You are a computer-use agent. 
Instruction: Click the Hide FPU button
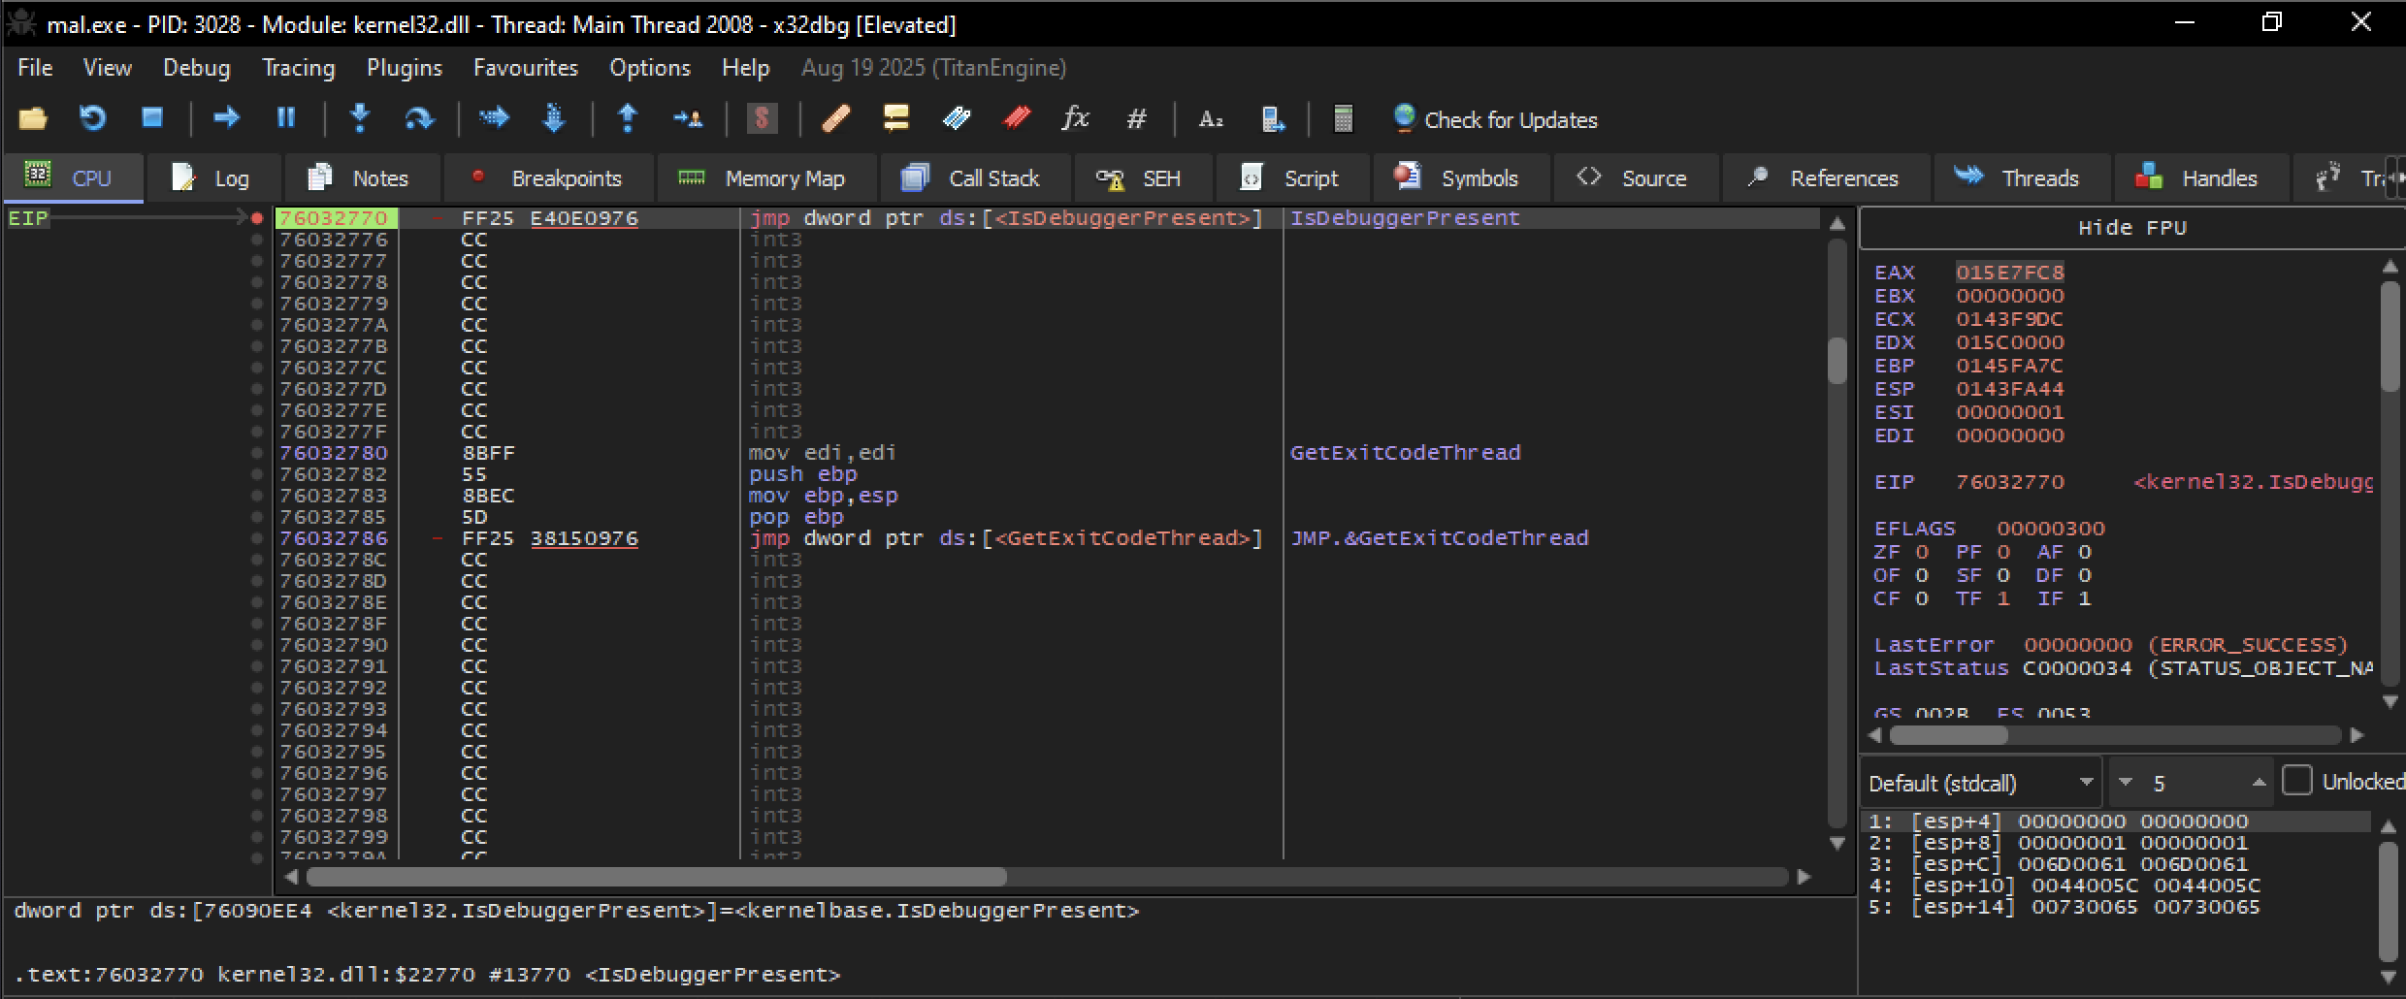[x=2131, y=228]
